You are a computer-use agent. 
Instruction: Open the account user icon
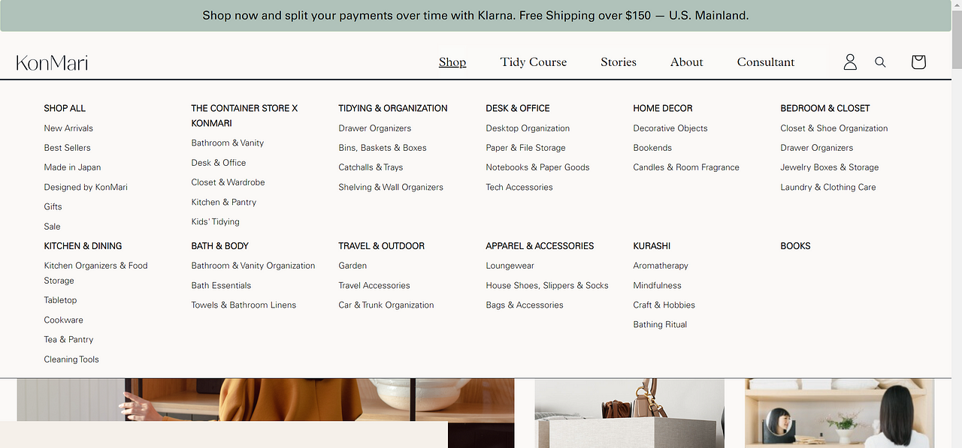tap(850, 62)
